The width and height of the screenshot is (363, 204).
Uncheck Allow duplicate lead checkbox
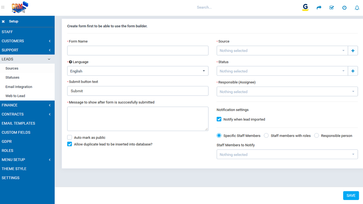[x=70, y=144]
